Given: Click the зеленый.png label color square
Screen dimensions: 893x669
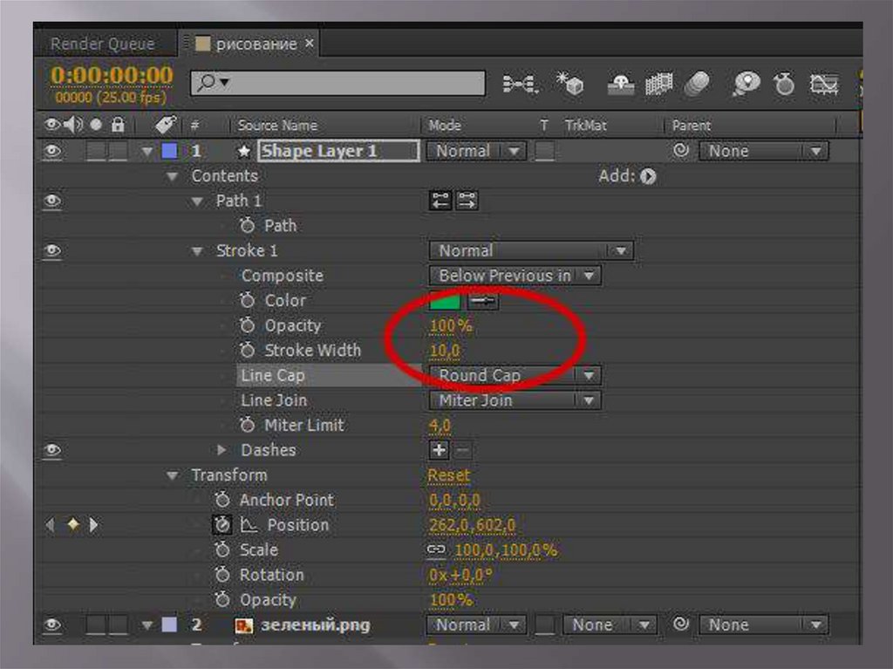Looking at the screenshot, I should [x=169, y=625].
